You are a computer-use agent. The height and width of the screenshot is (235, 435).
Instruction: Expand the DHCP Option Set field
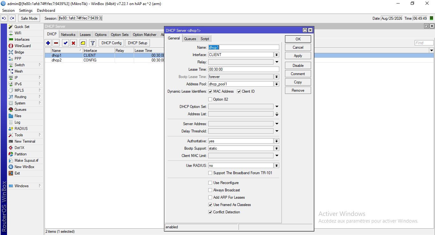click(277, 107)
